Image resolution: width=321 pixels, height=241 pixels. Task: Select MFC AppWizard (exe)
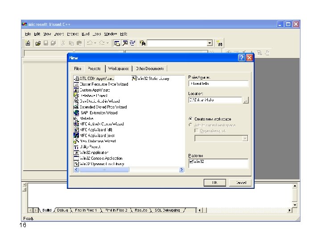tap(94, 136)
